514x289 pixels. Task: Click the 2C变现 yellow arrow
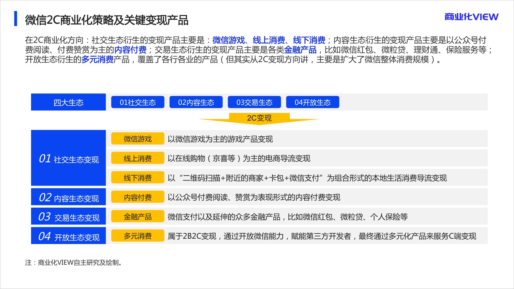pos(259,118)
